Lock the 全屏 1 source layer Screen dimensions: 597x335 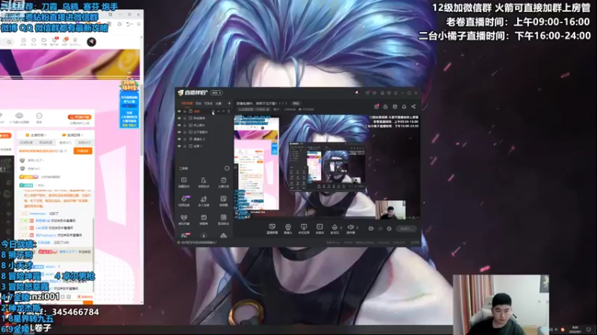click(184, 146)
